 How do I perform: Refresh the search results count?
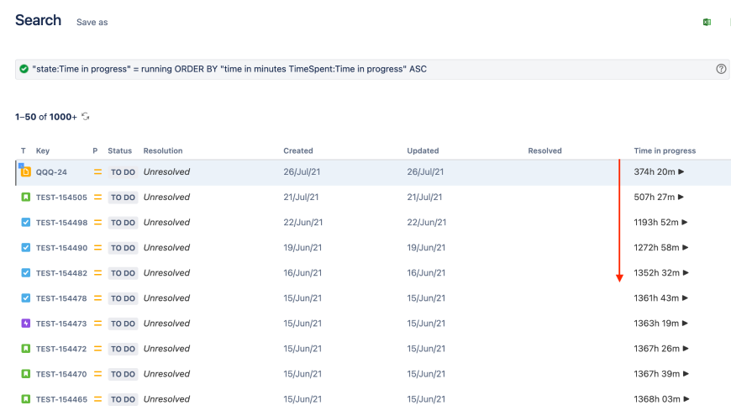pyautogui.click(x=86, y=117)
